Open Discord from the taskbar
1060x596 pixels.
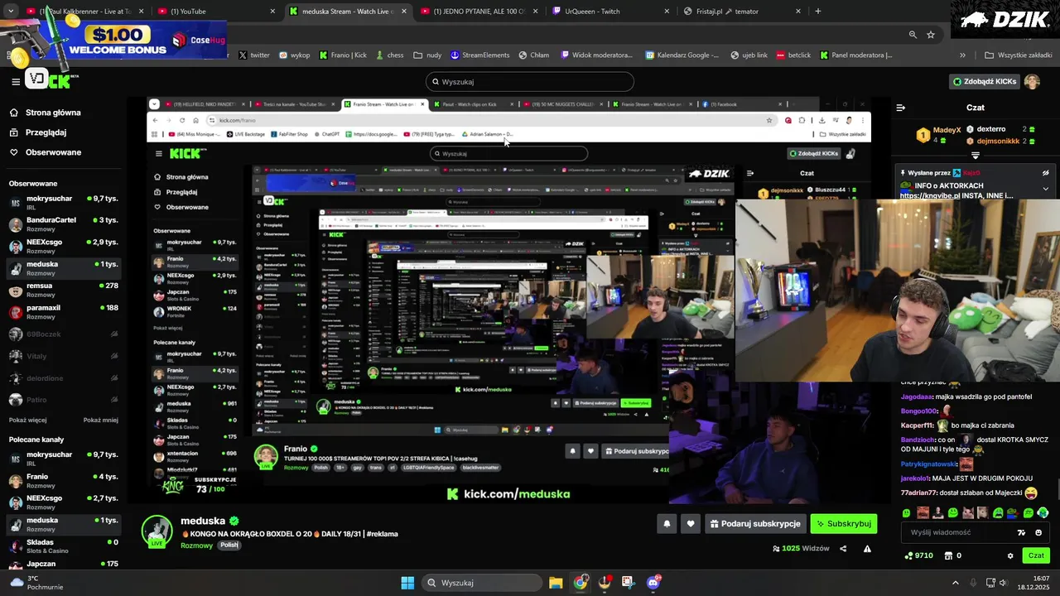[x=653, y=583]
